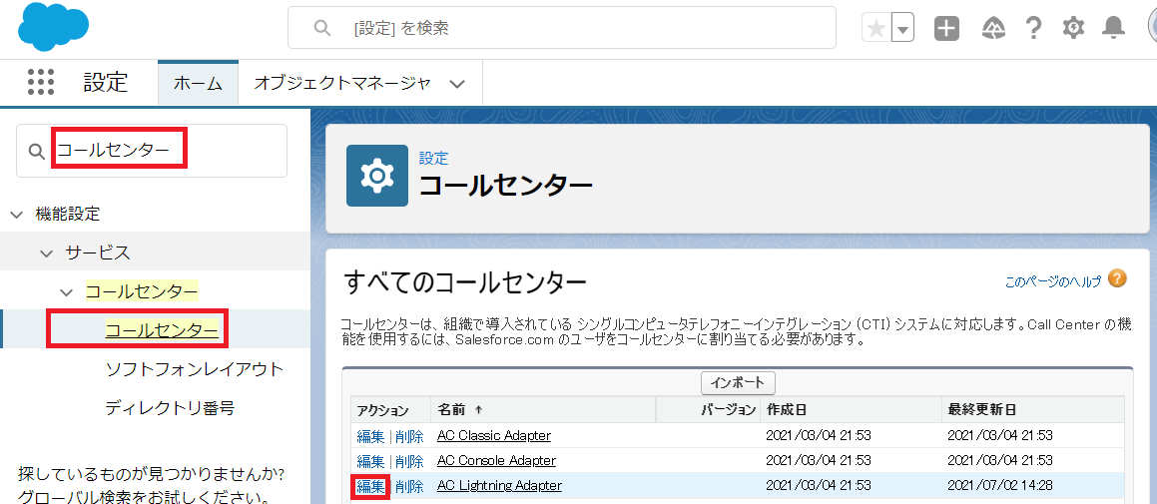Viewport: 1157px width, 504px height.
Task: Open the notifications bell icon
Action: (1113, 28)
